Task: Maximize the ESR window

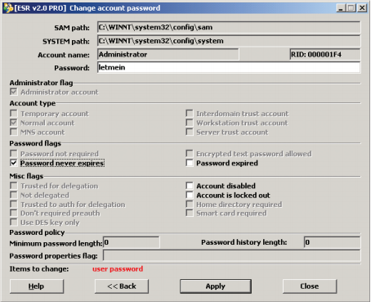Action: pyautogui.click(x=351, y=8)
